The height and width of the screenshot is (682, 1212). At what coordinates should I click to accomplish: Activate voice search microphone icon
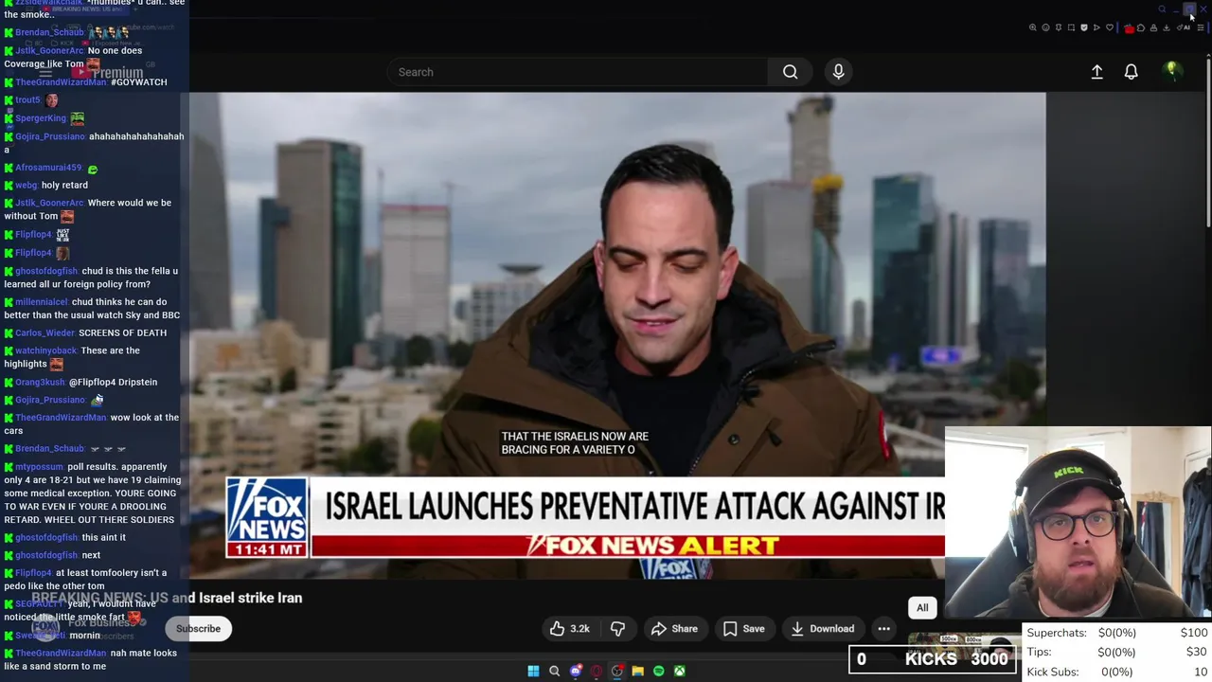(x=838, y=72)
